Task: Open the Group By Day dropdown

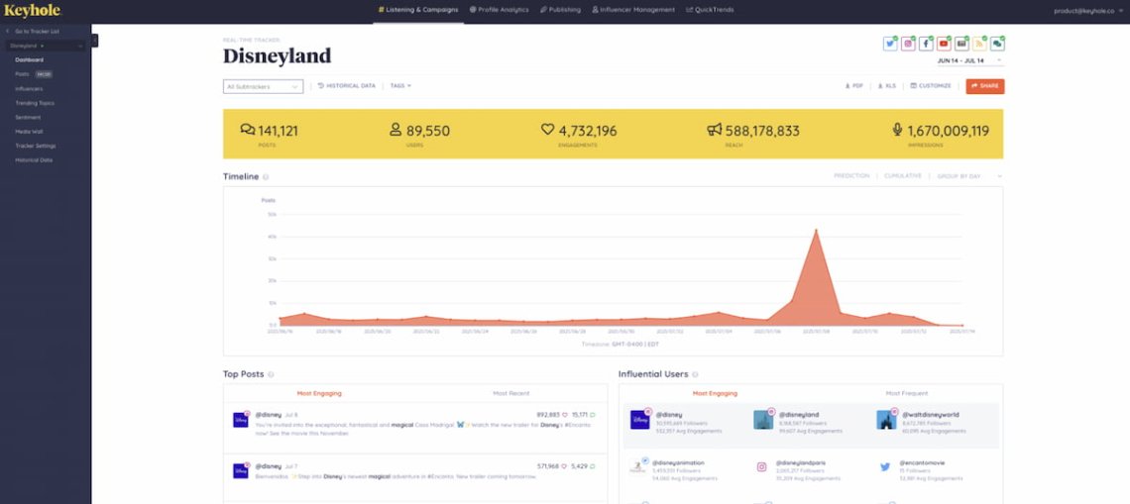Action: [x=966, y=176]
